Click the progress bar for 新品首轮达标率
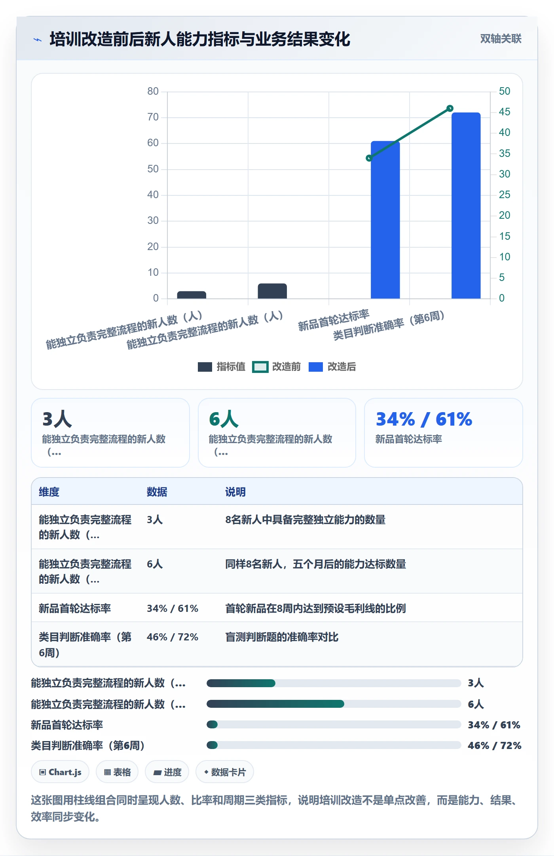The image size is (554, 856). coord(334,725)
